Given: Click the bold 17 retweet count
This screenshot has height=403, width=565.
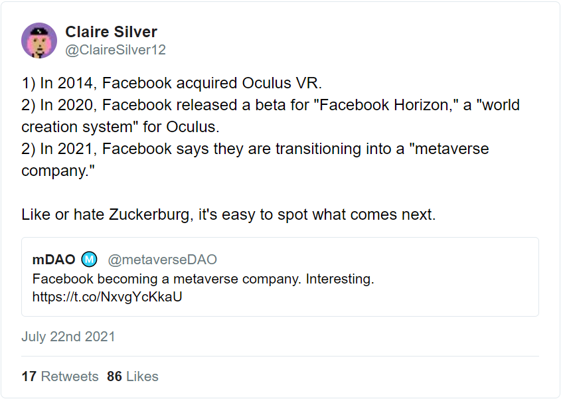Looking at the screenshot, I should click(x=29, y=376).
